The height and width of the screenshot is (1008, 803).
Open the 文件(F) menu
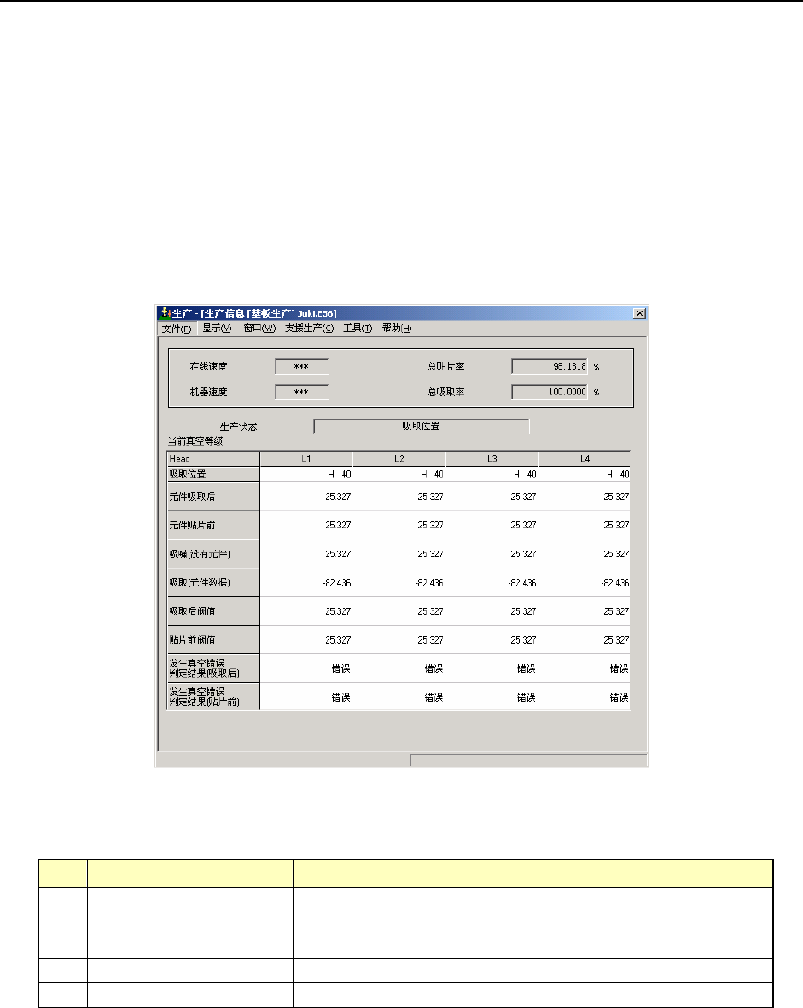[177, 329]
